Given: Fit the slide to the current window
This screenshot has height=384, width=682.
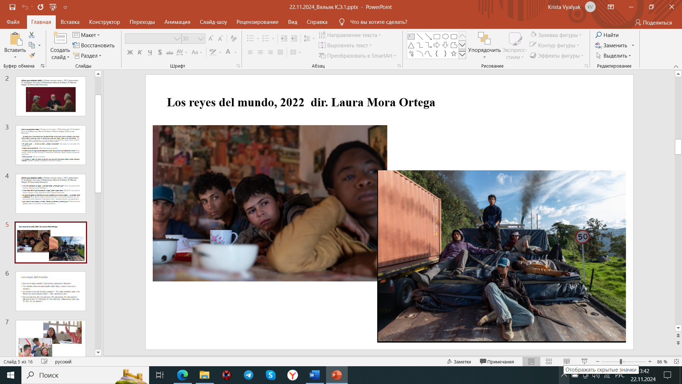Looking at the screenshot, I should click(x=676, y=362).
